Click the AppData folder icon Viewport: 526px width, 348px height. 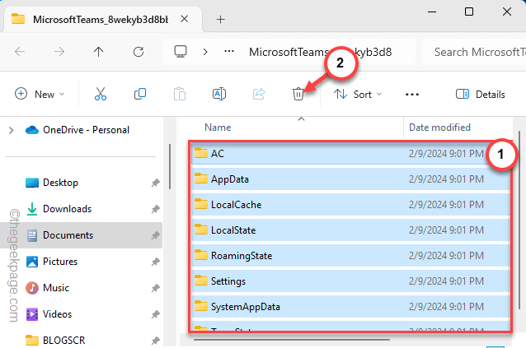[201, 179]
